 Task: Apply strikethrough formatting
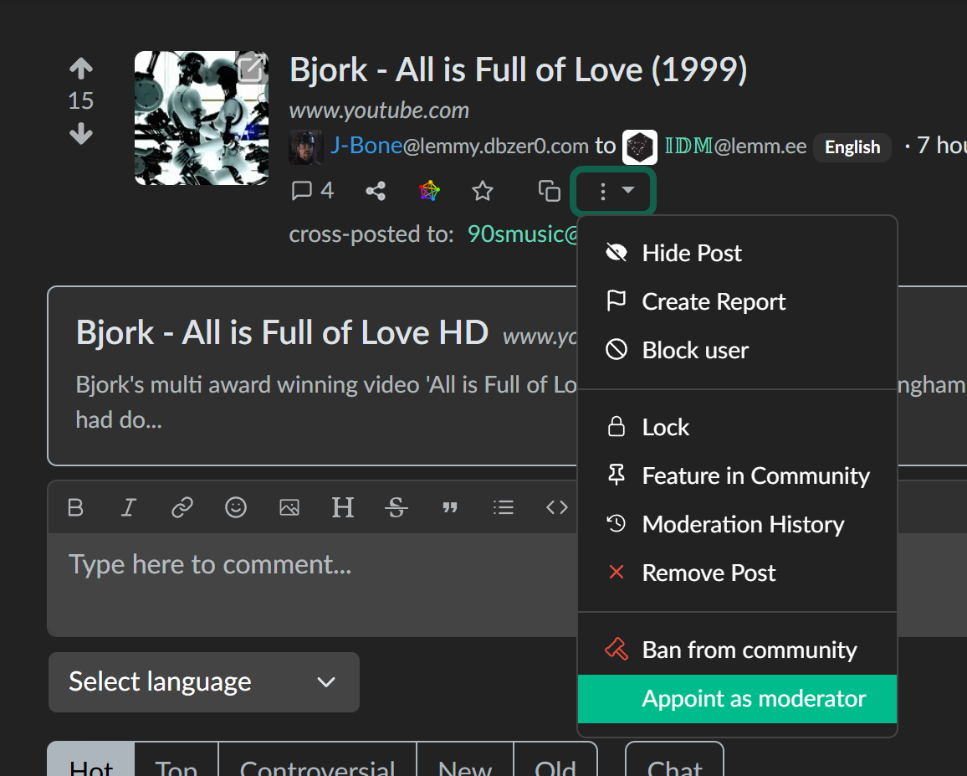(396, 507)
